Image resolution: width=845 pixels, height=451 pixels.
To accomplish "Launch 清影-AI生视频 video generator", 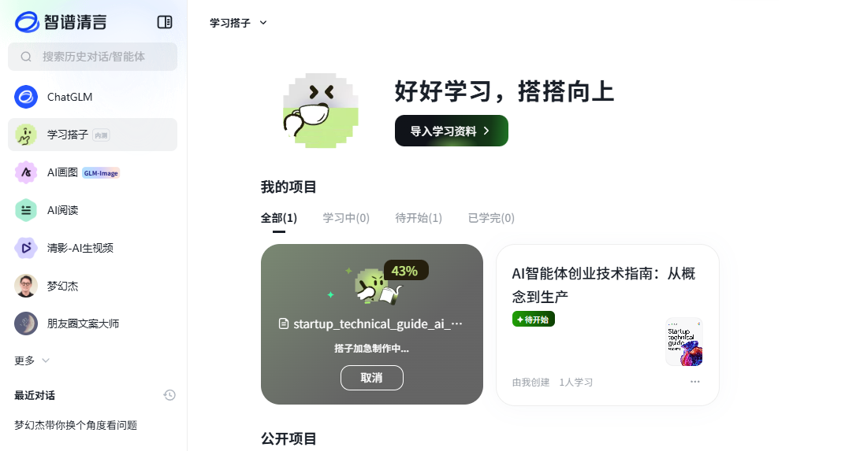I will coord(93,248).
